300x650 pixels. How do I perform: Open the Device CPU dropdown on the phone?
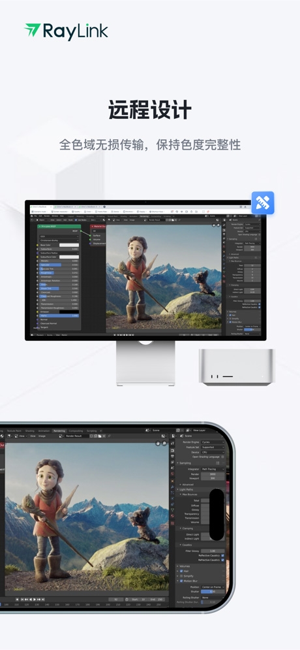tap(213, 452)
